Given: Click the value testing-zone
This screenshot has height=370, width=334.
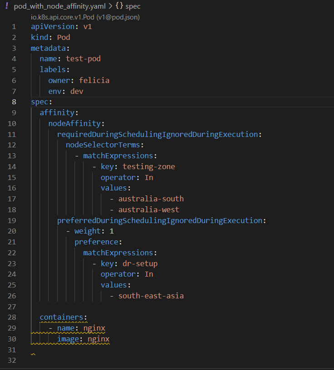Looking at the screenshot, I should coord(149,166).
